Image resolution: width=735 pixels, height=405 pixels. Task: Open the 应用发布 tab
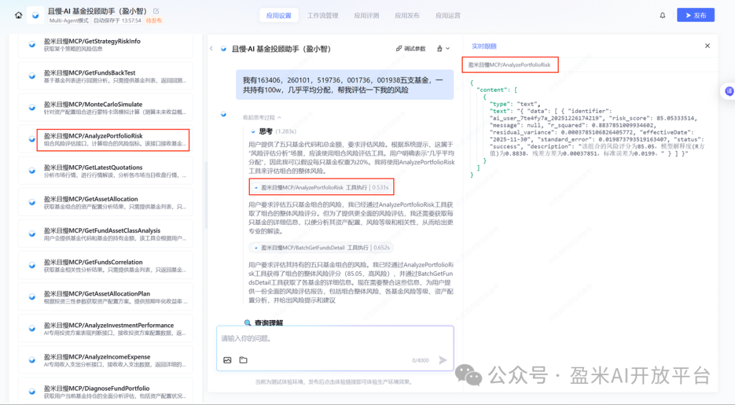coord(407,16)
